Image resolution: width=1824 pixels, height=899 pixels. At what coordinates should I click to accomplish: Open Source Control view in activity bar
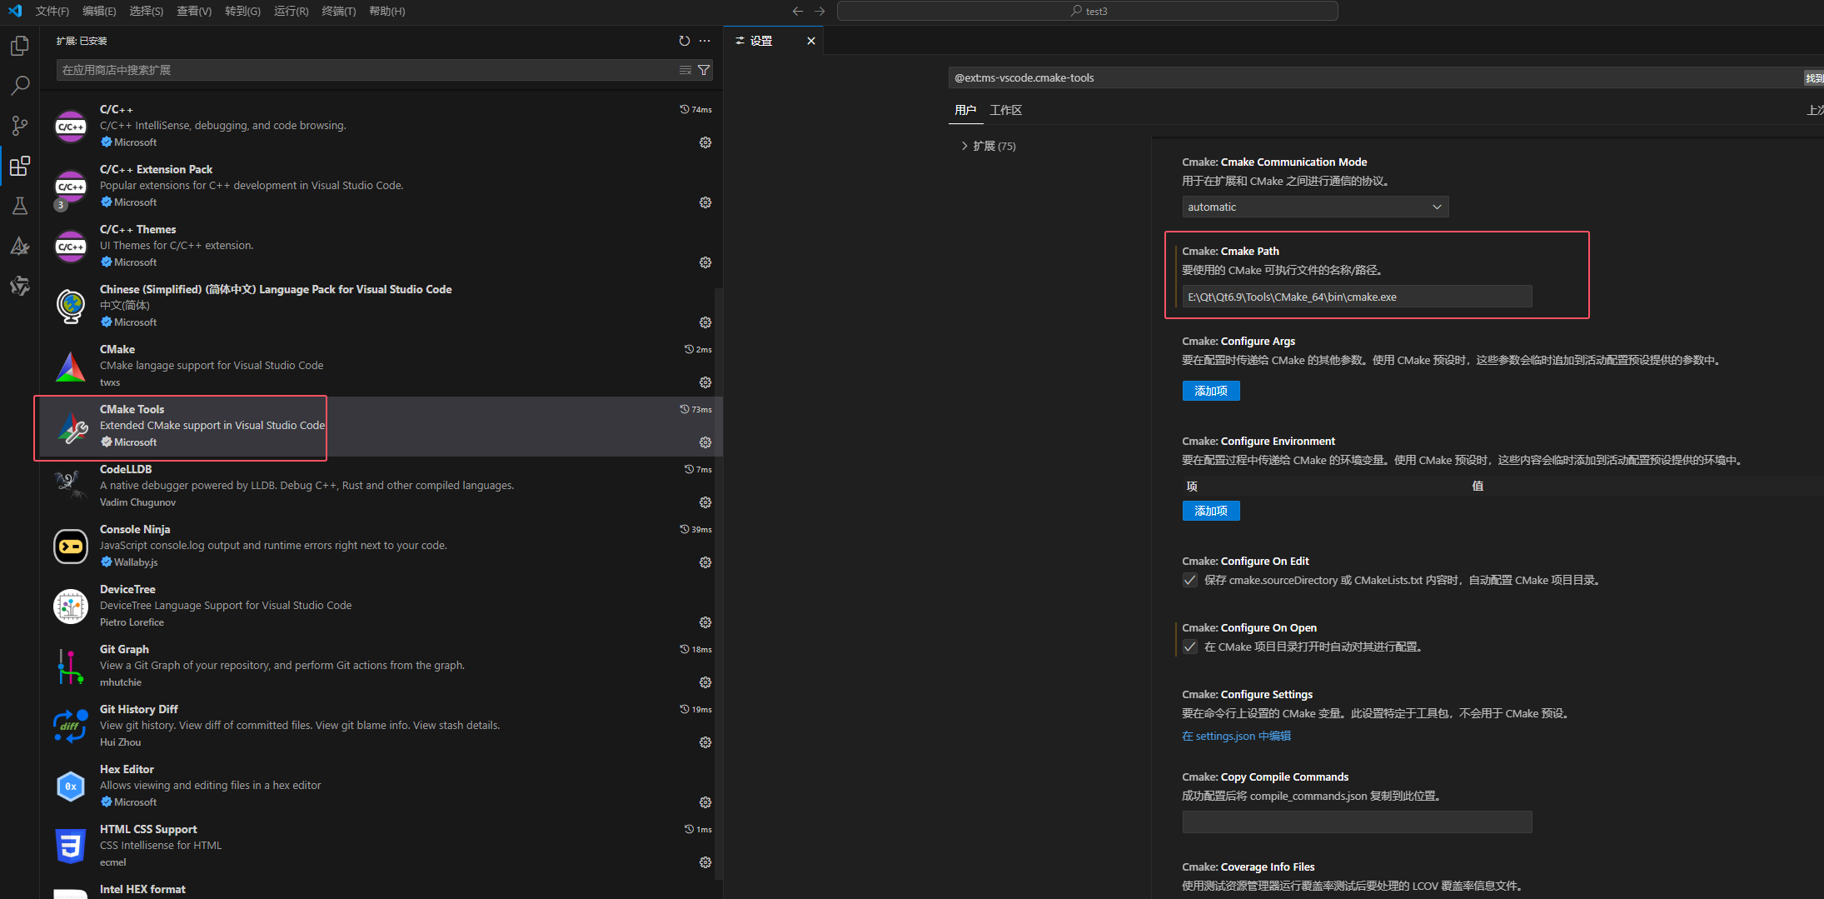20,126
